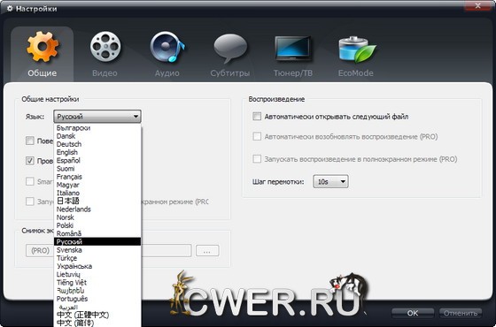The image size is (496, 327).
Task: Choose Español from the language list
Action: (97, 160)
